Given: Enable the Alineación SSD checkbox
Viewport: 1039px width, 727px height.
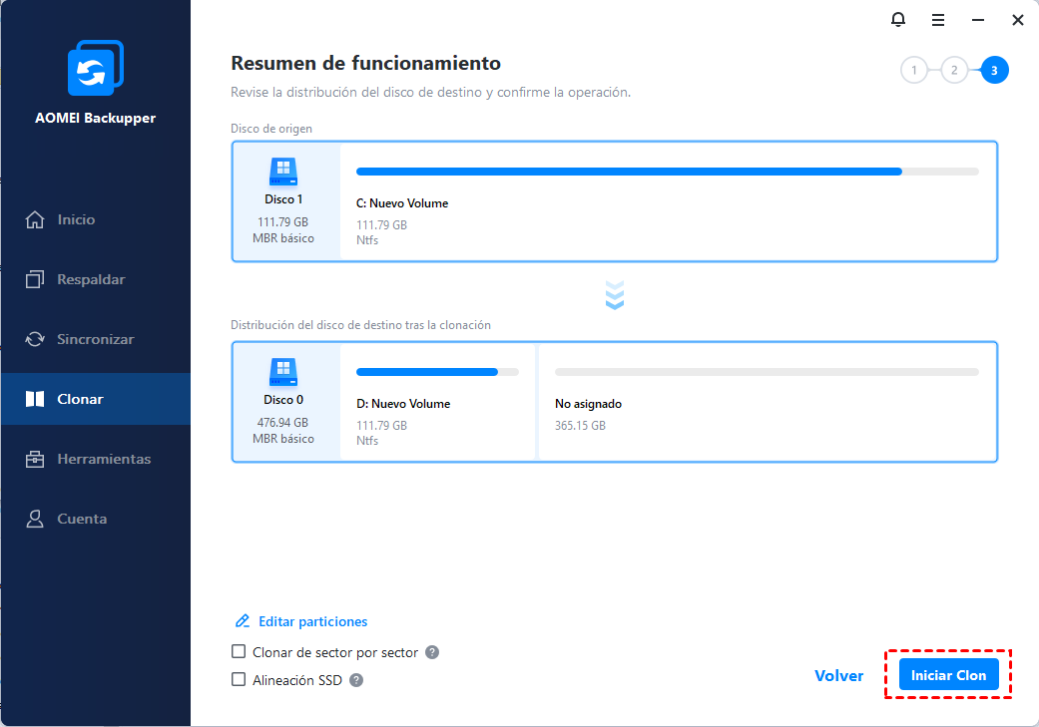Looking at the screenshot, I should pyautogui.click(x=239, y=679).
